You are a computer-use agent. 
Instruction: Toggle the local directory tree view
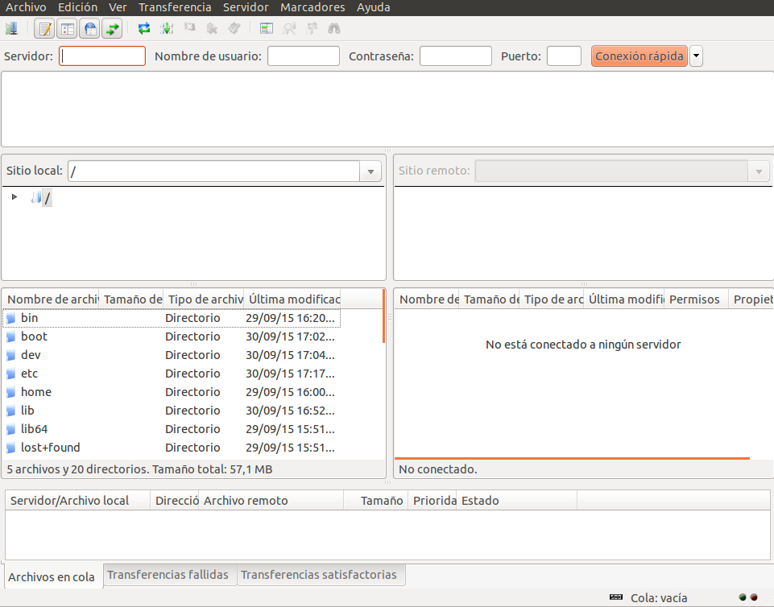pos(65,28)
